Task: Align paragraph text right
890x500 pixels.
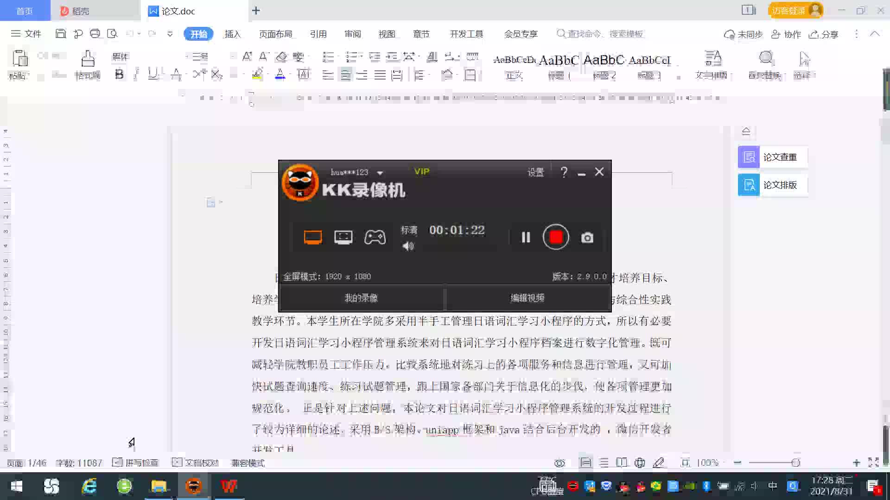Action: point(362,75)
